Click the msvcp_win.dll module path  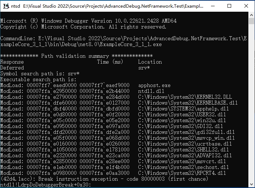(186, 138)
